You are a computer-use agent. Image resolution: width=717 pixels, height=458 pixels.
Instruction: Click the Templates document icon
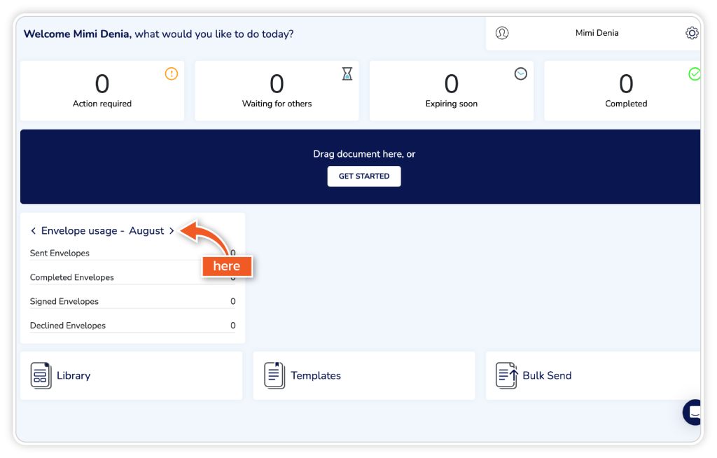pyautogui.click(x=274, y=375)
